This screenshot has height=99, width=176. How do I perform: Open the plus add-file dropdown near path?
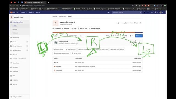[x=81, y=36]
